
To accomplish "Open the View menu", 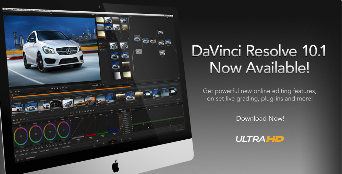I will click(x=27, y=10).
